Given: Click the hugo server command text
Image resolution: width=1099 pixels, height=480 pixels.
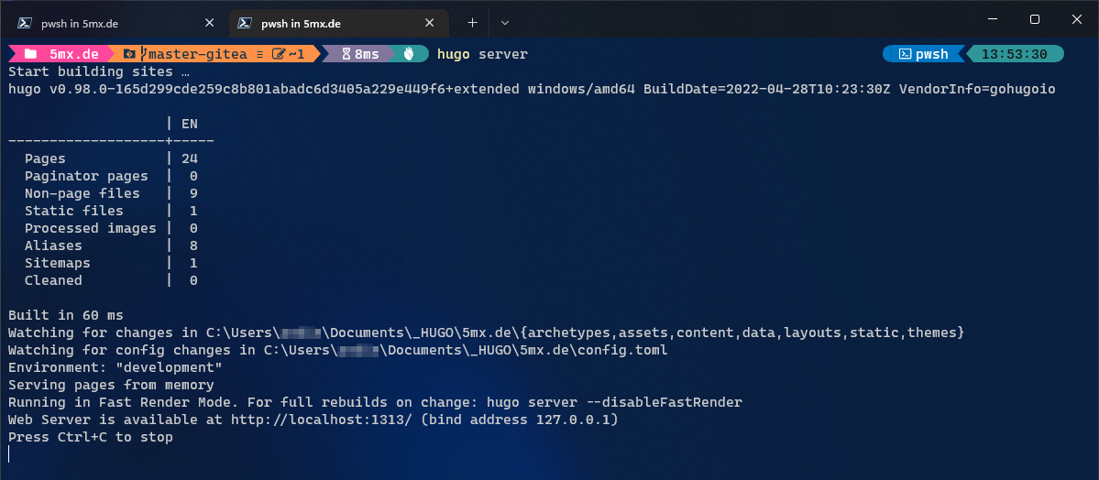Looking at the screenshot, I should pos(482,54).
